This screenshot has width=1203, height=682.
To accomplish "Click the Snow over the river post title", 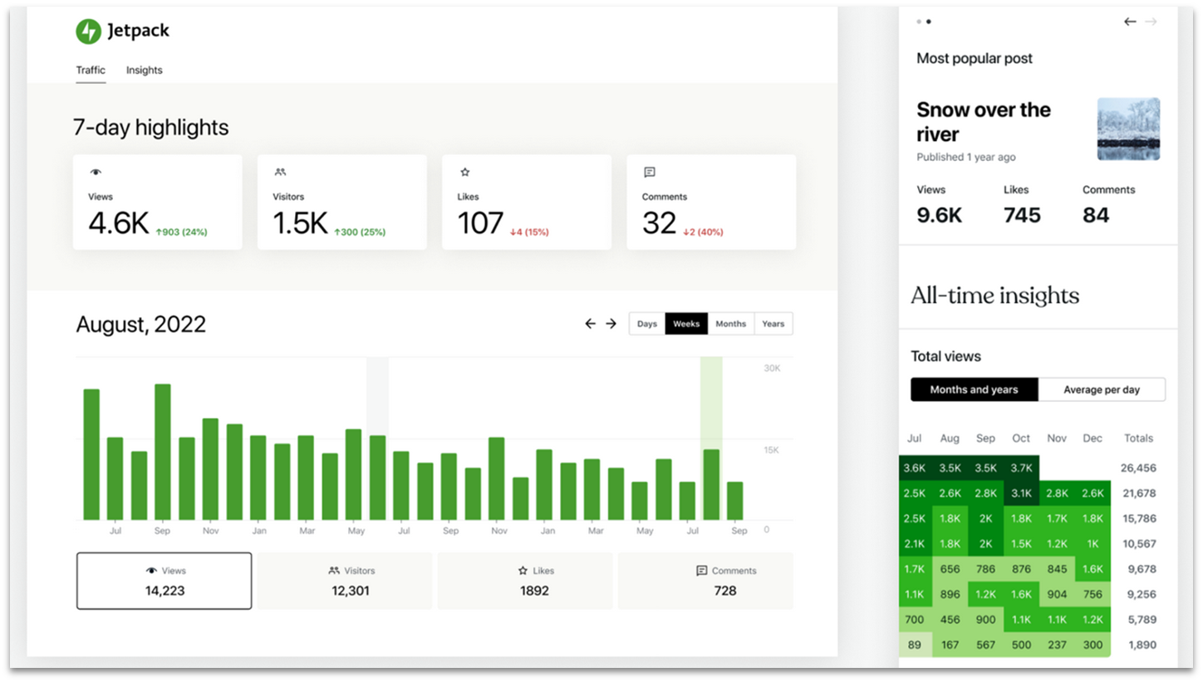I will click(x=984, y=122).
